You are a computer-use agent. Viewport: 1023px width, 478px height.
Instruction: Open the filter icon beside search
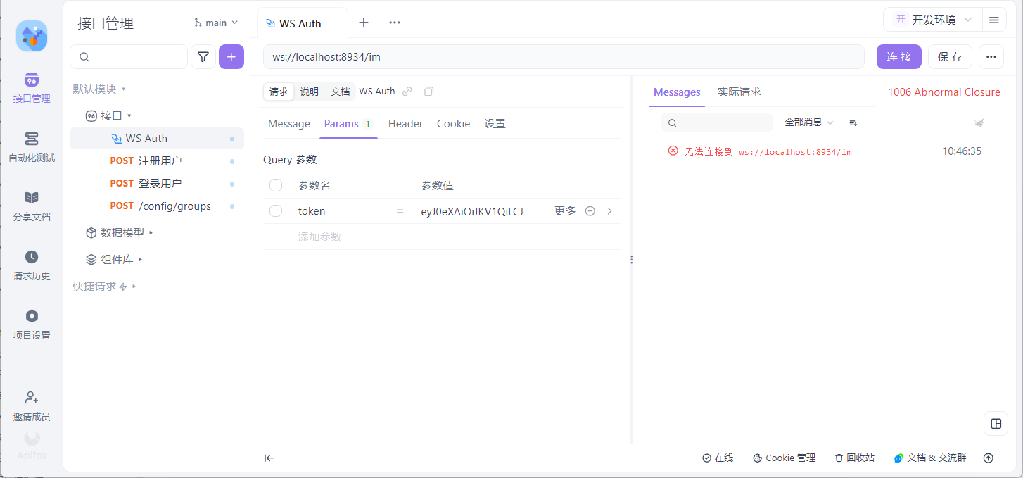click(x=203, y=57)
